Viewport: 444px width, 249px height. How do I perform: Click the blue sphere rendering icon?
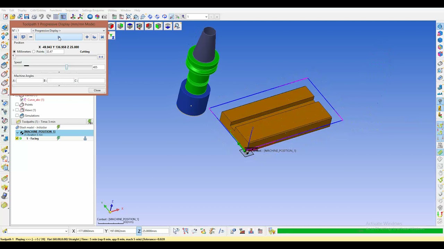[x=90, y=17]
